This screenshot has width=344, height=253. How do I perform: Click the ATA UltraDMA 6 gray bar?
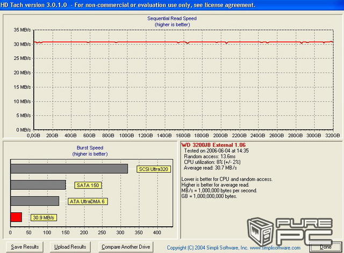35,201
